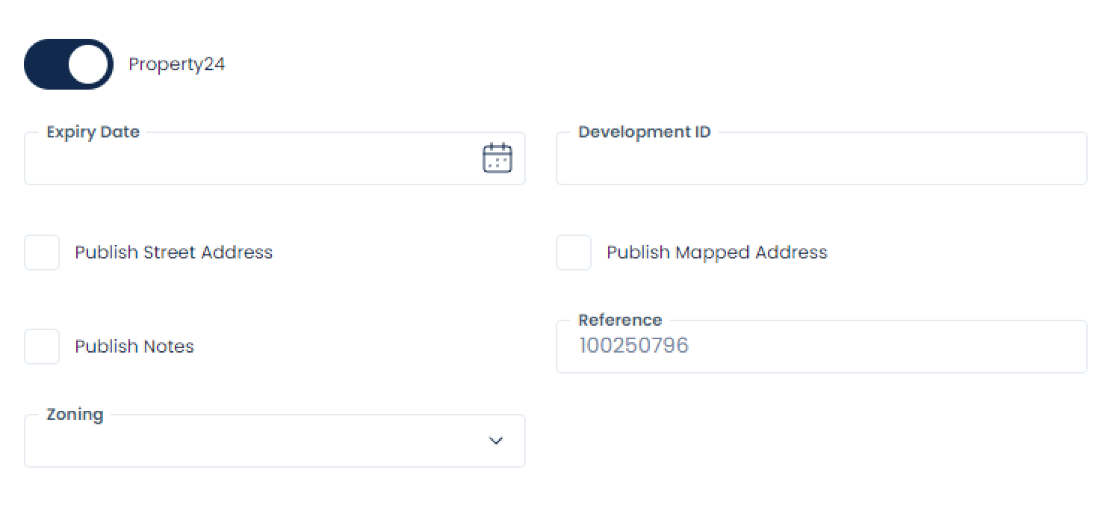This screenshot has width=1113, height=505.
Task: Click the Zoning field label
Action: point(75,415)
